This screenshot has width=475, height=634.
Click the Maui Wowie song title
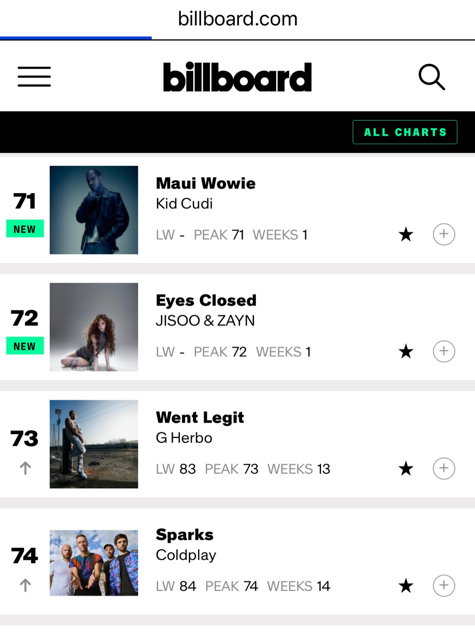click(x=206, y=183)
